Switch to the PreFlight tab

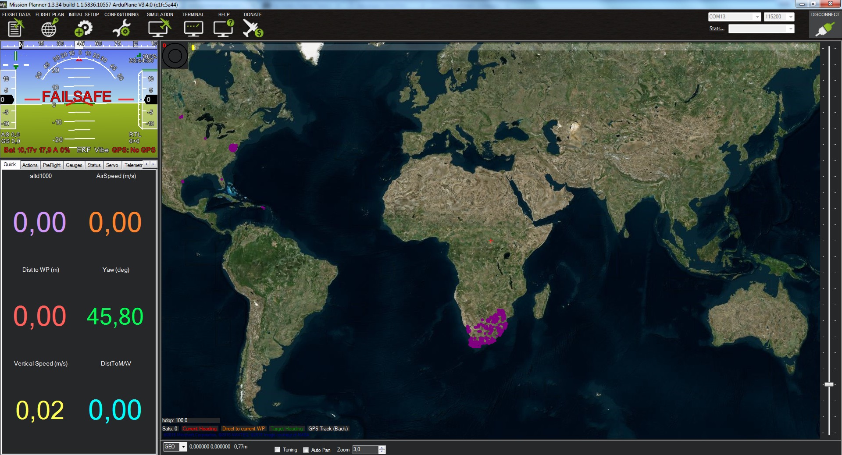52,165
